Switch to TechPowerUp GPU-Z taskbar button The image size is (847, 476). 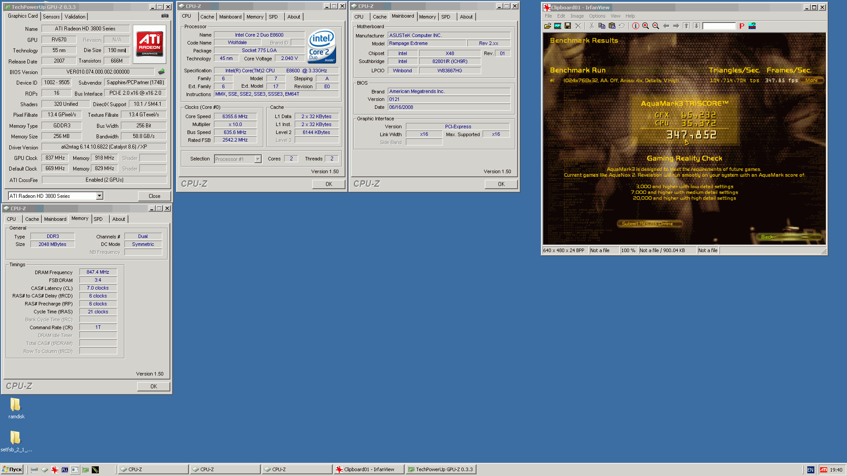(x=441, y=470)
